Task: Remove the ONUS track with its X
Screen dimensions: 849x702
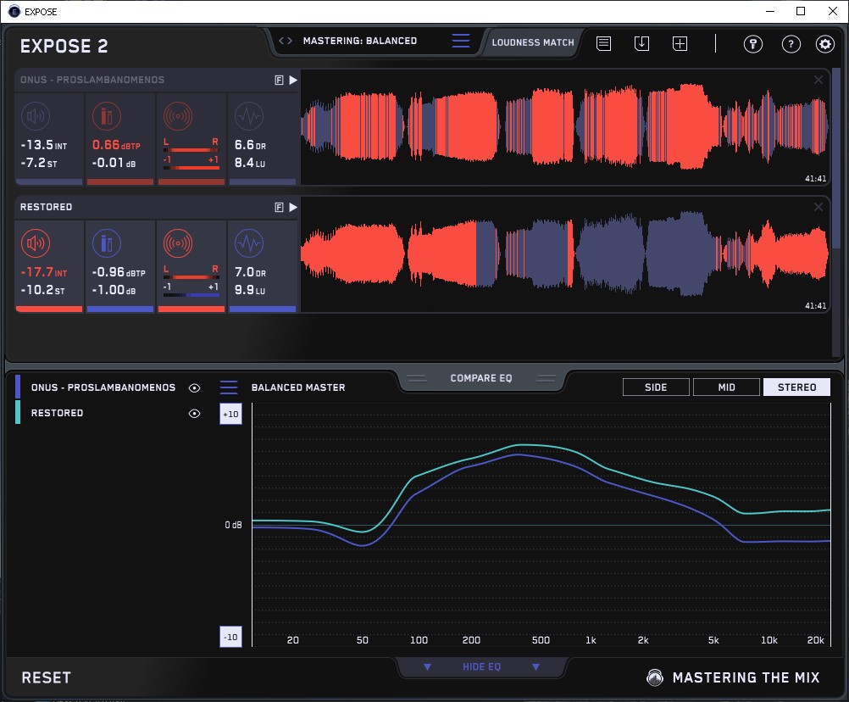Action: [818, 81]
